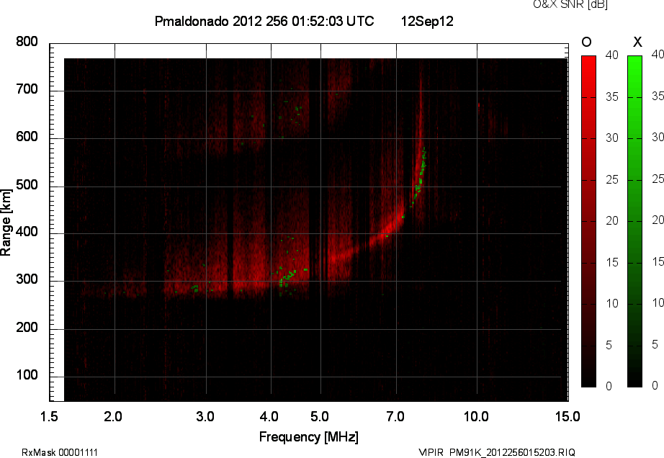Image resolution: width=664 pixels, height=458 pixels.
Task: Click the 7.0 frequency axis tick label
Action: click(395, 416)
